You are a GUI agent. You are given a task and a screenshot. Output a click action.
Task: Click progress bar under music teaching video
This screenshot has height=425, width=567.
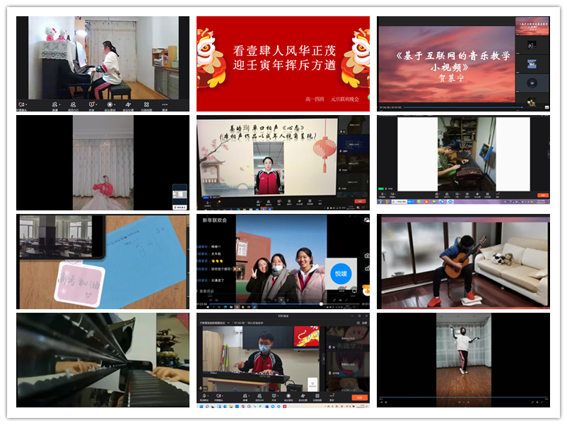[x=452, y=107]
